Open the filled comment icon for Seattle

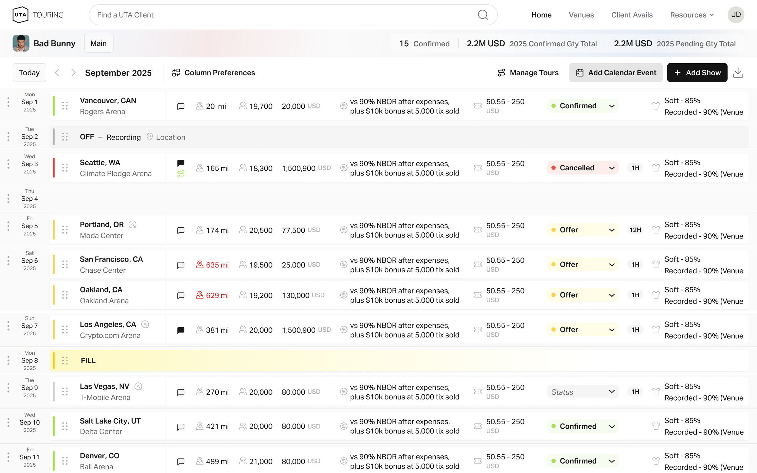click(x=180, y=163)
